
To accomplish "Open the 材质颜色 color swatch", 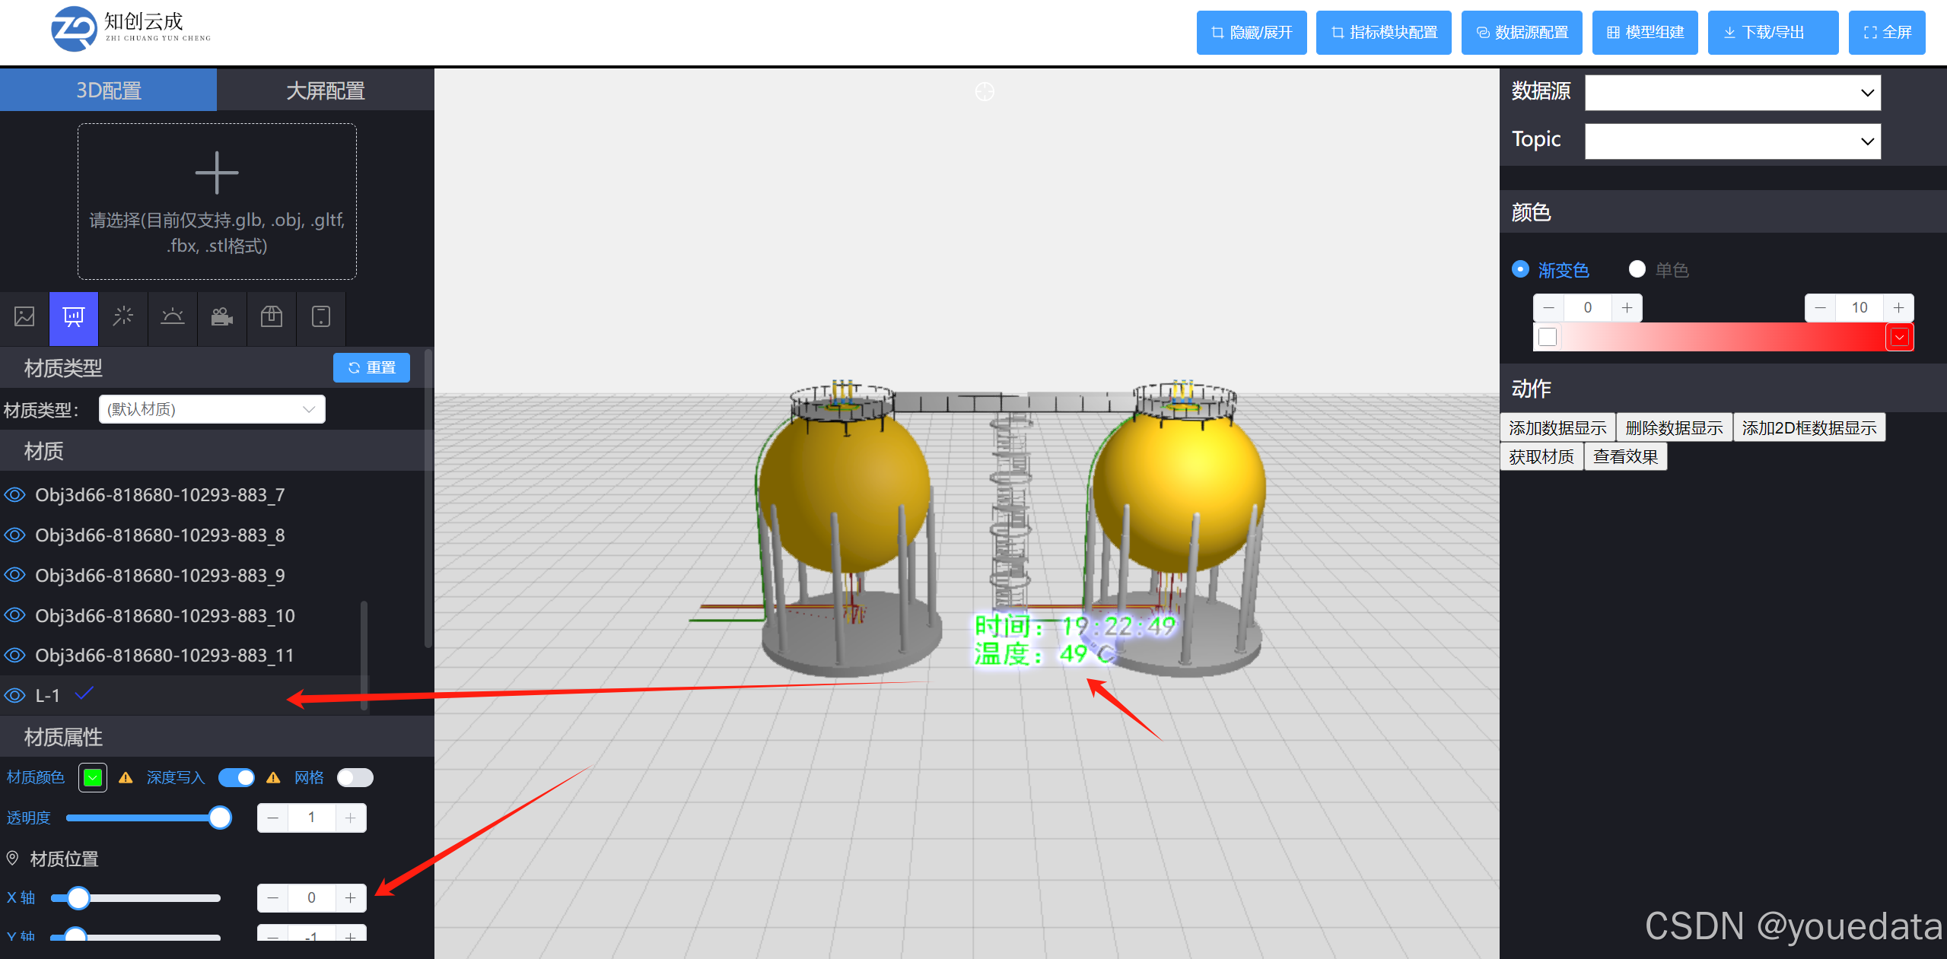I will (92, 777).
